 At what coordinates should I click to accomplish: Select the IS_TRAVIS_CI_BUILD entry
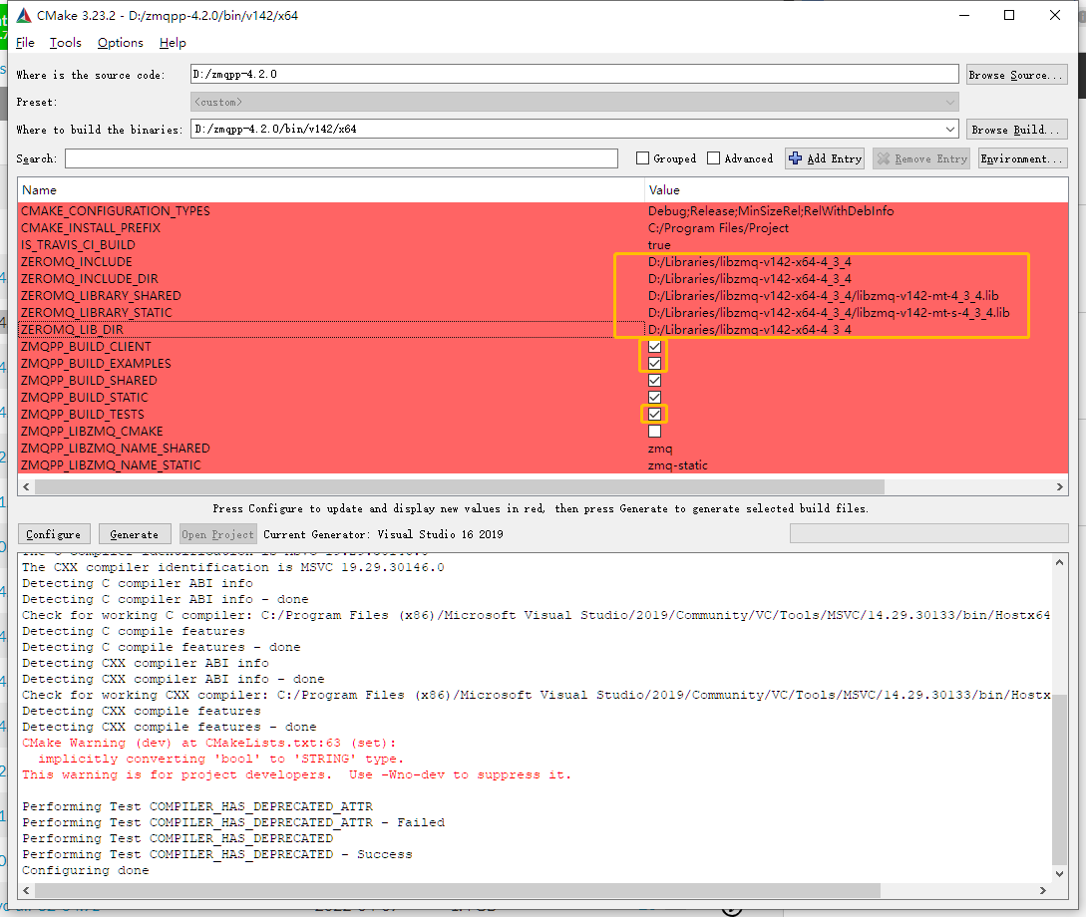pyautogui.click(x=78, y=245)
